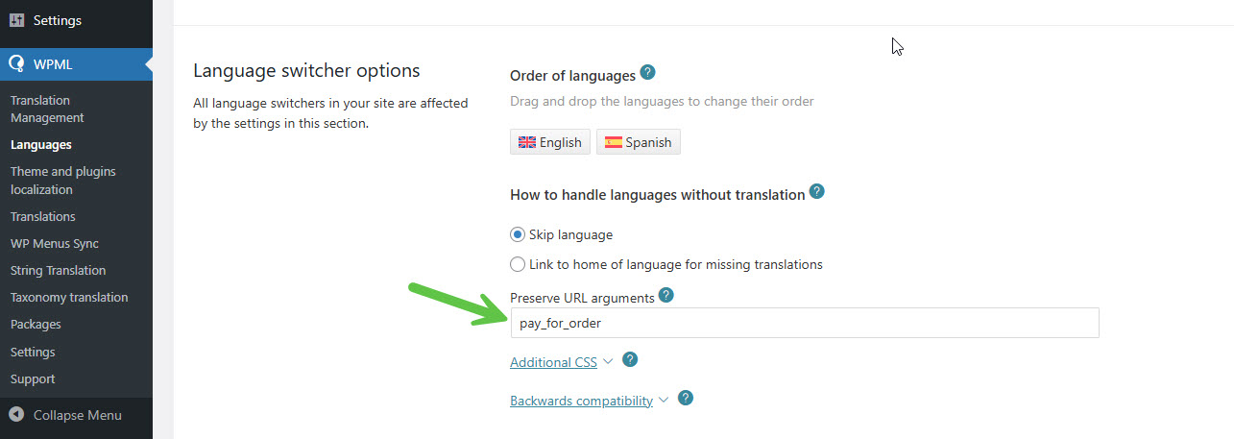This screenshot has height=439, width=1234.
Task: Click help icon next to Preserve URL arguments
Action: point(666,295)
